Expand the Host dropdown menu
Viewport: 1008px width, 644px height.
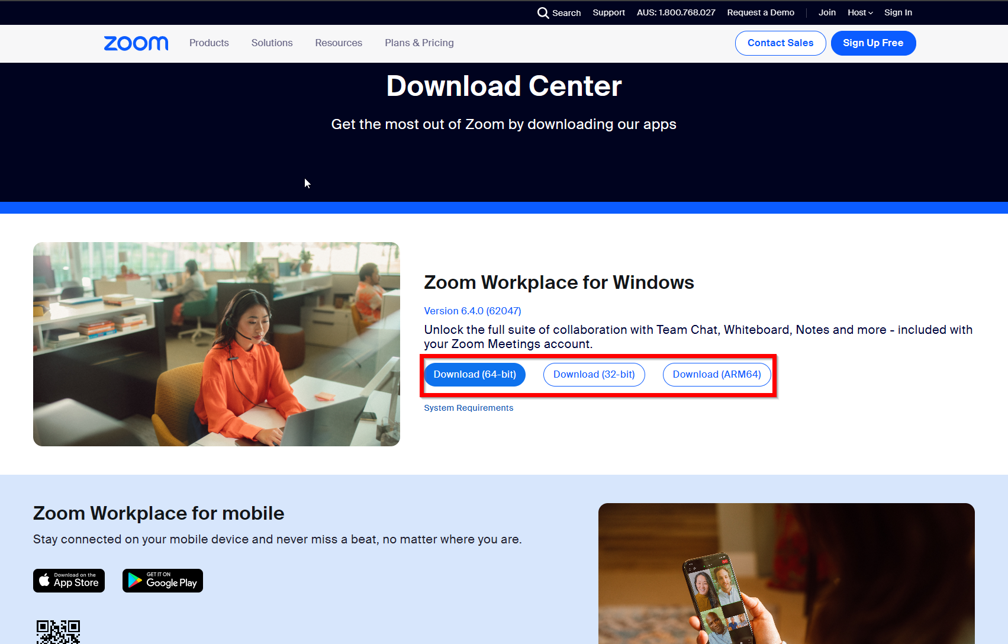point(860,12)
